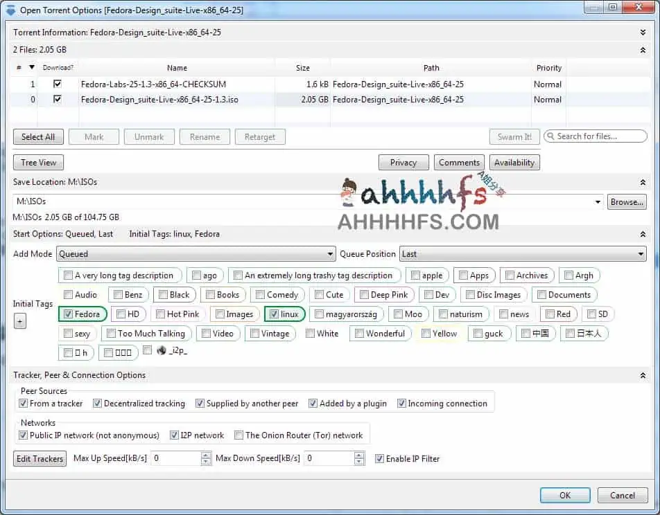The image size is (660, 515).
Task: Expand the save location path dropdown
Action: 598,202
